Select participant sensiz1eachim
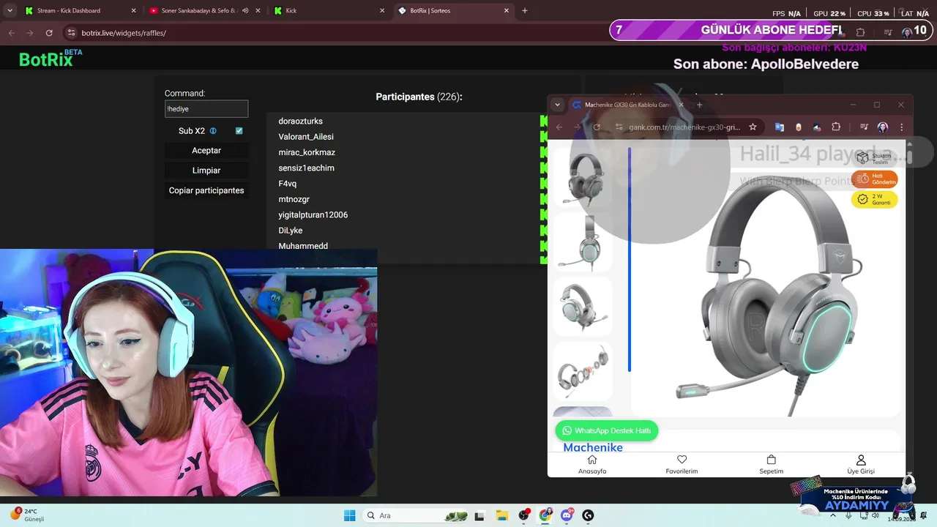937x527 pixels. (x=306, y=168)
